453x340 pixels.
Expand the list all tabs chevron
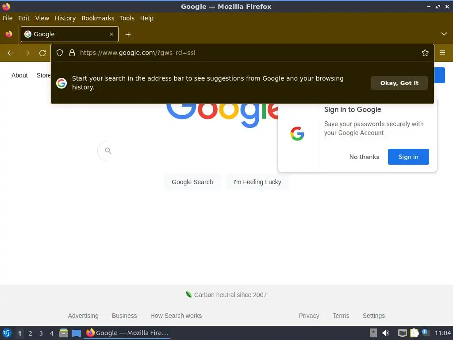click(444, 34)
